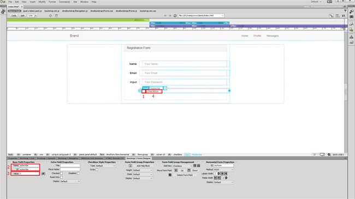
Task: Enable the Checked checkbox
Action: (x=62, y=173)
